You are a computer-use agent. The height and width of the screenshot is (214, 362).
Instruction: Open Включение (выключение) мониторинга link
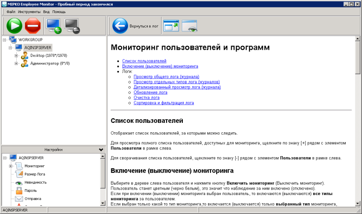pos(160,66)
